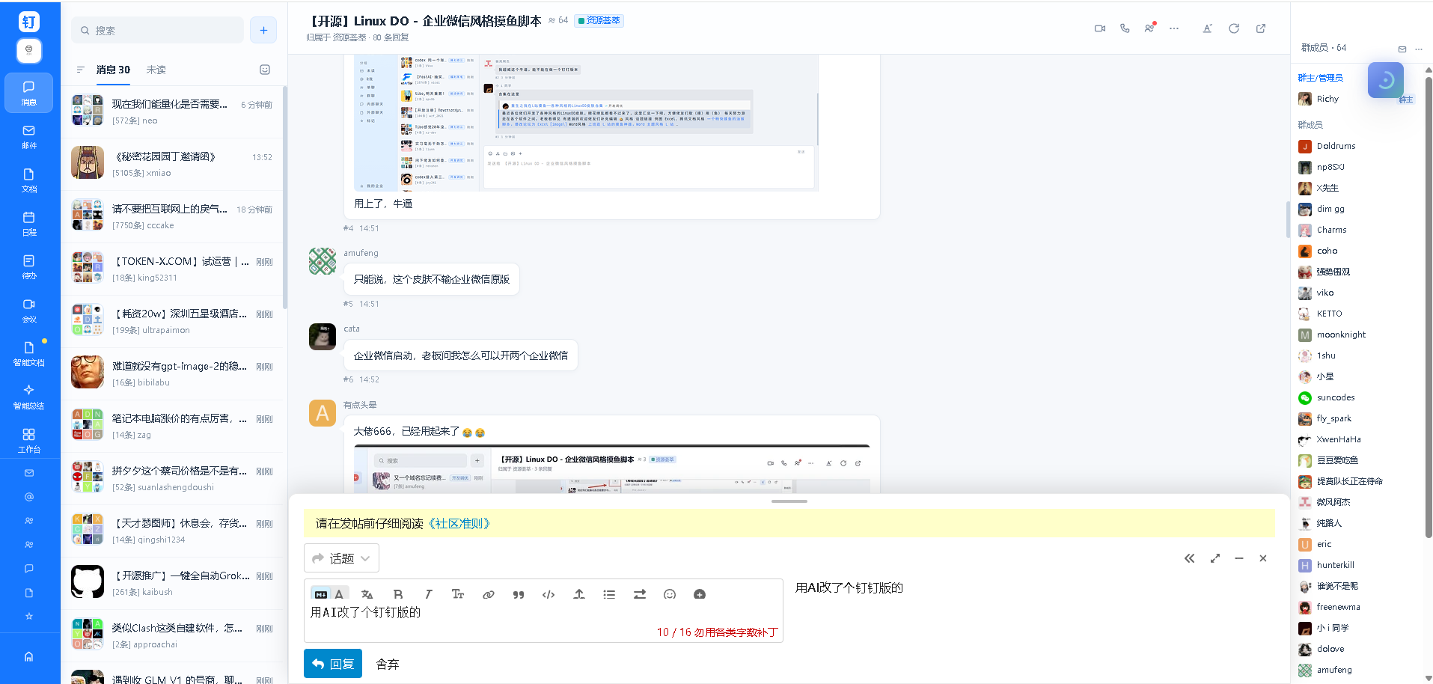
Task: Open the 【开源推广】一键全自动Grok conversation
Action: click(x=174, y=583)
